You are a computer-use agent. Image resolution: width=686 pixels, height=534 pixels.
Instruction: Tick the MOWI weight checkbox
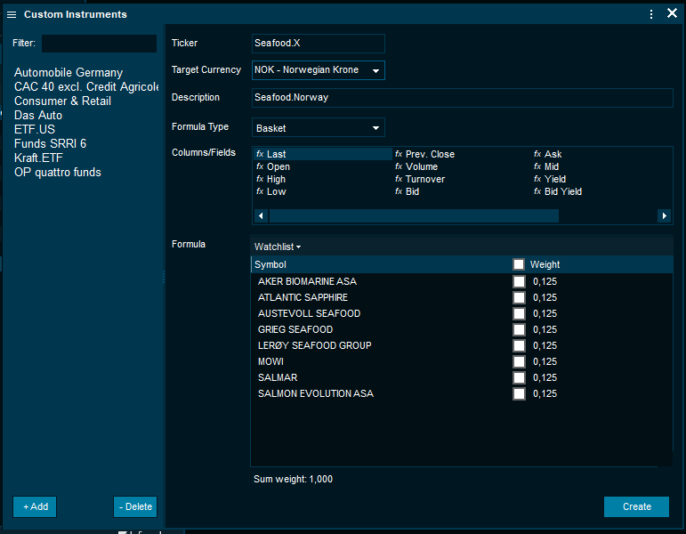click(519, 361)
